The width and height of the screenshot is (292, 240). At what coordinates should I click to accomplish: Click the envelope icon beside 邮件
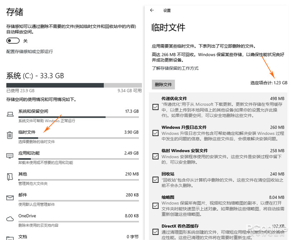coord(10,197)
